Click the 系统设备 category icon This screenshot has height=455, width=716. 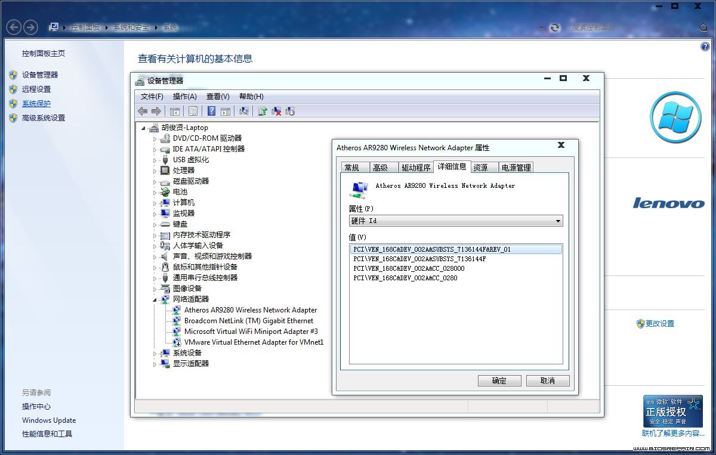(165, 353)
